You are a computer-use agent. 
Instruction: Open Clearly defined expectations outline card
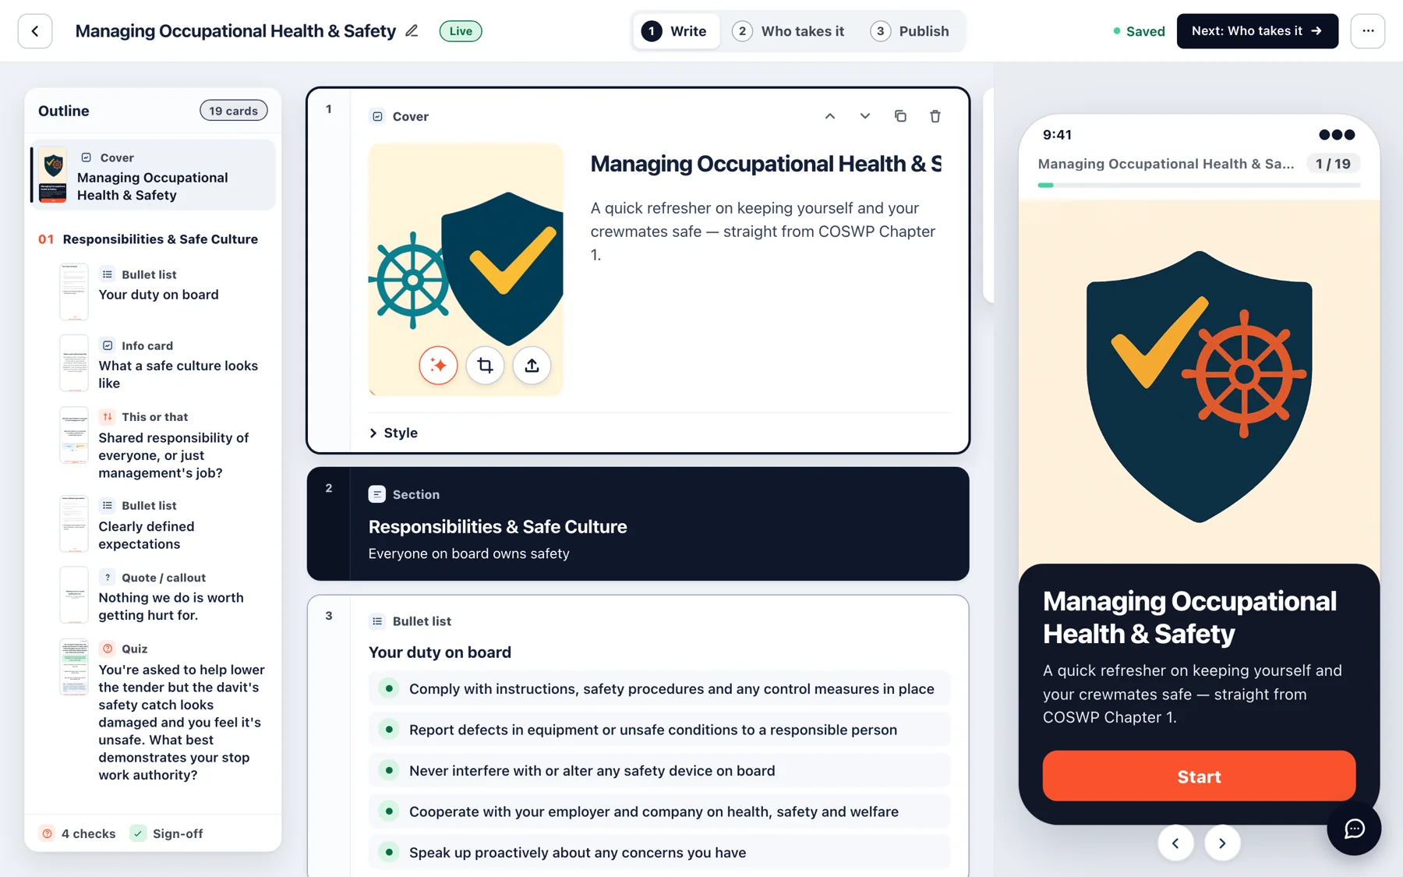coord(153,525)
